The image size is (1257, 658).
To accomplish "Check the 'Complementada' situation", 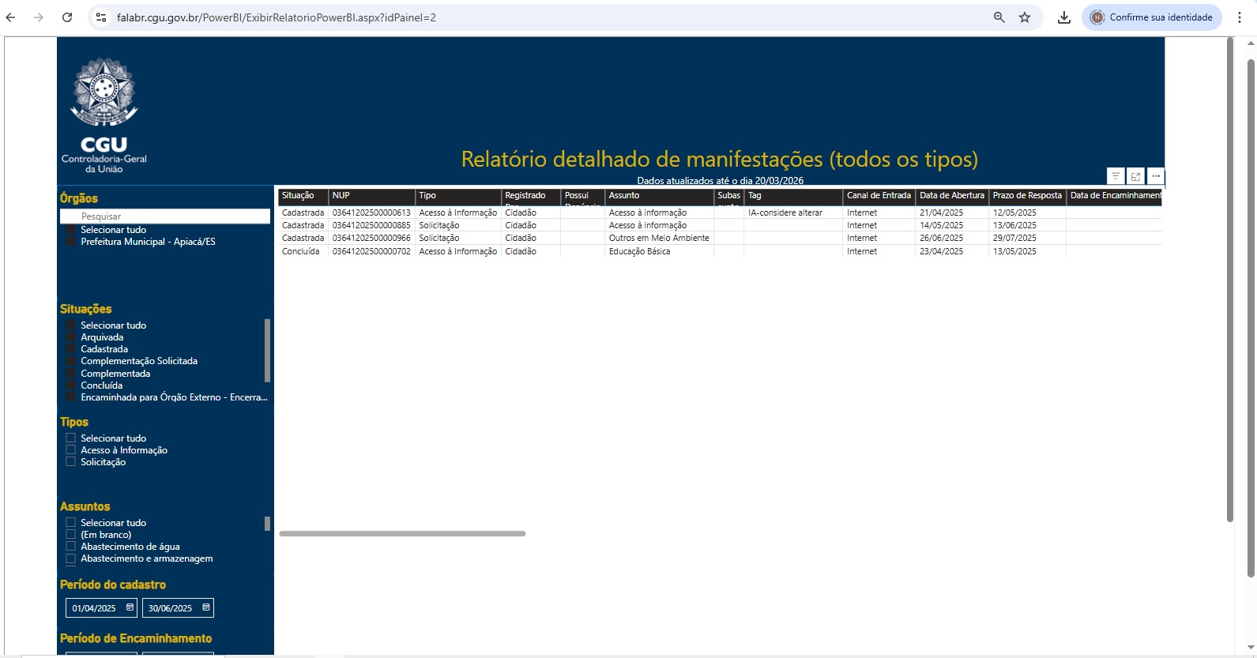I will (x=71, y=374).
